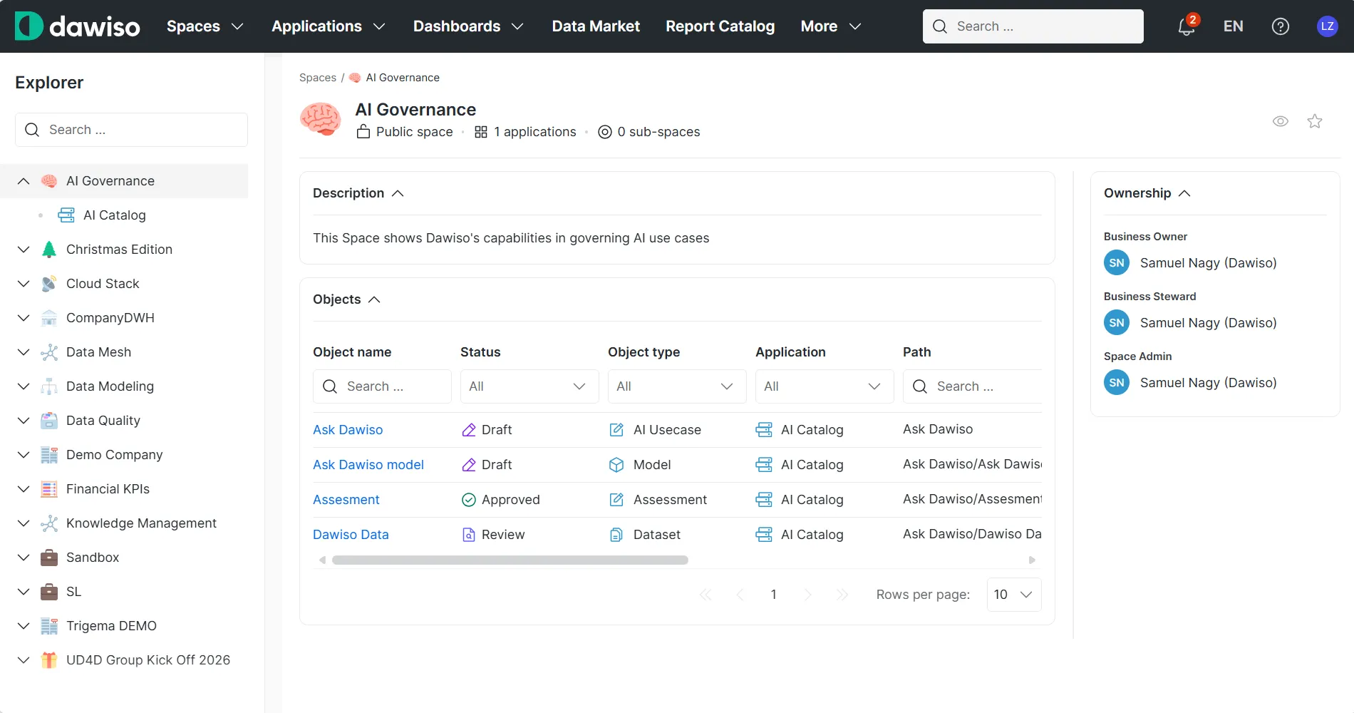1354x713 pixels.
Task: Click the Cloud Stack satellite icon
Action: 49,284
